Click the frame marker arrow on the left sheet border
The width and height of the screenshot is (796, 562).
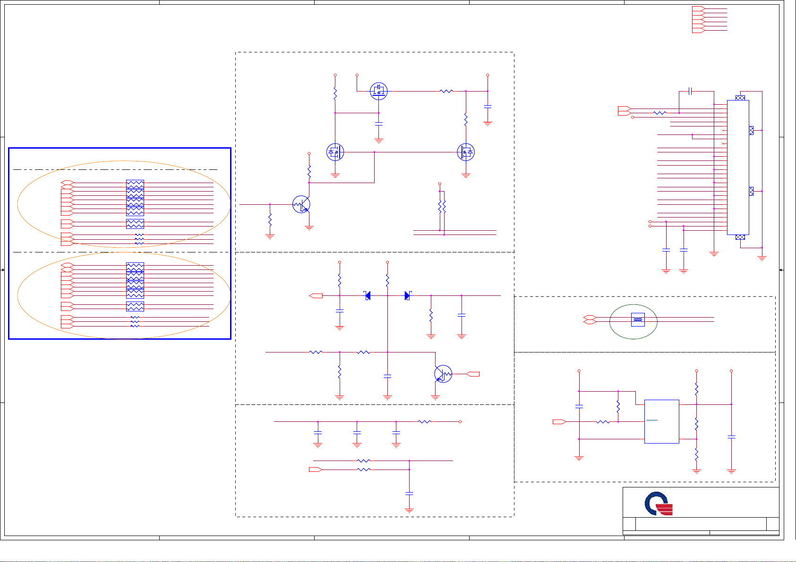coord(2,270)
